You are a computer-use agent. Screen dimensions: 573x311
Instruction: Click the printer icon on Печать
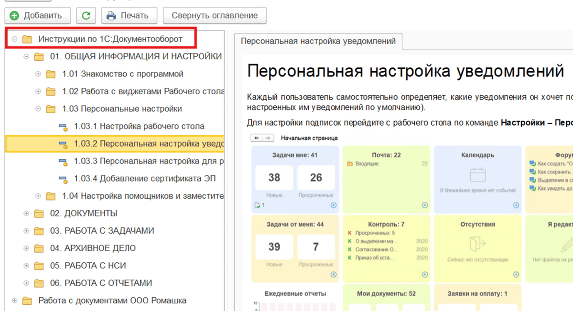(x=111, y=16)
